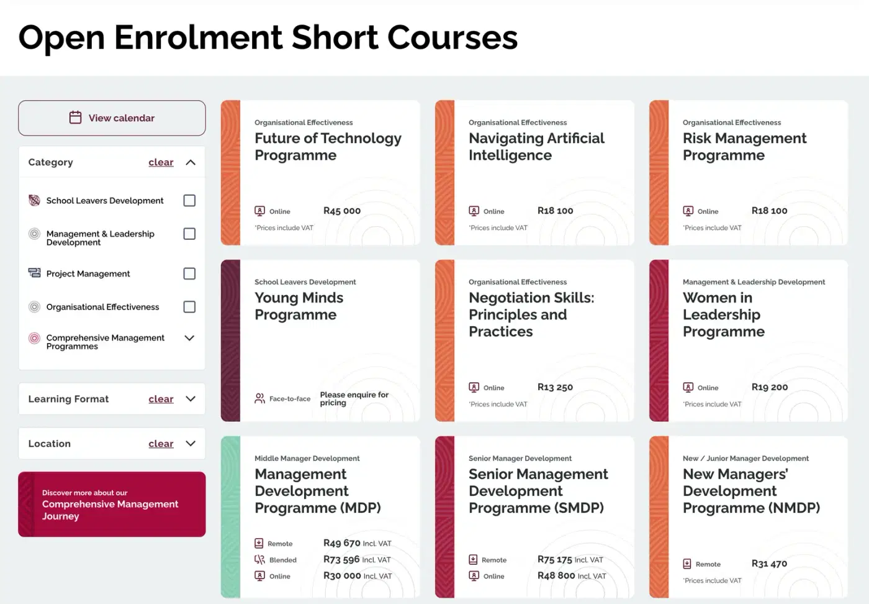Click the Online icon on Risk Management Programme card
869x604 pixels.
tap(688, 211)
